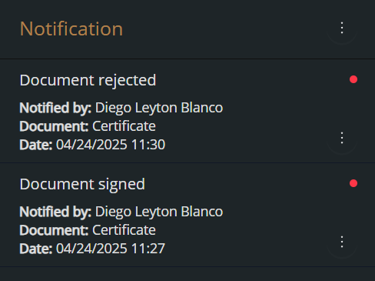Click the 04/24/2025 11:27 date
Viewport: 375px width, 281px height.
click(111, 249)
